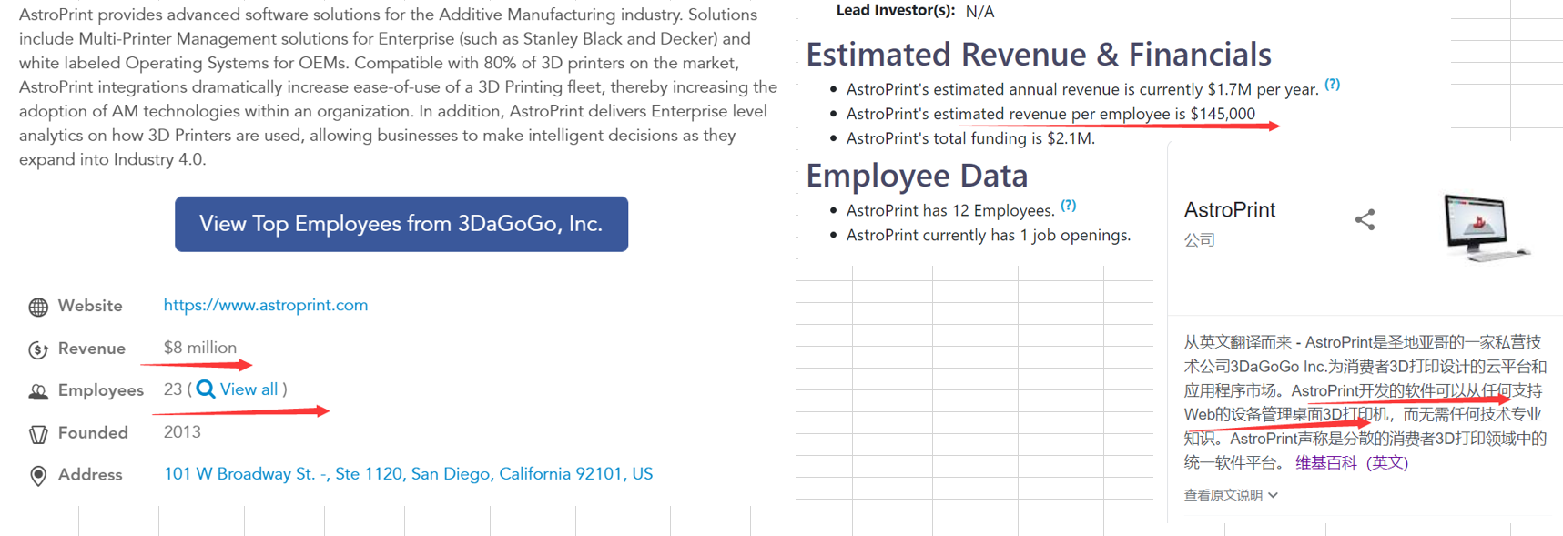Screen dimensions: 1563x536
Task: Click the map pin icon beside Address
Action: [x=38, y=476]
